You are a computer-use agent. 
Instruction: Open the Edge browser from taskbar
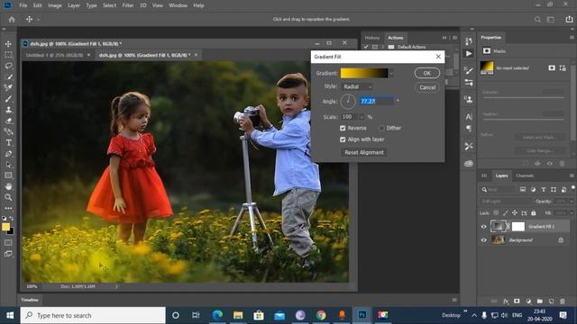click(x=217, y=315)
